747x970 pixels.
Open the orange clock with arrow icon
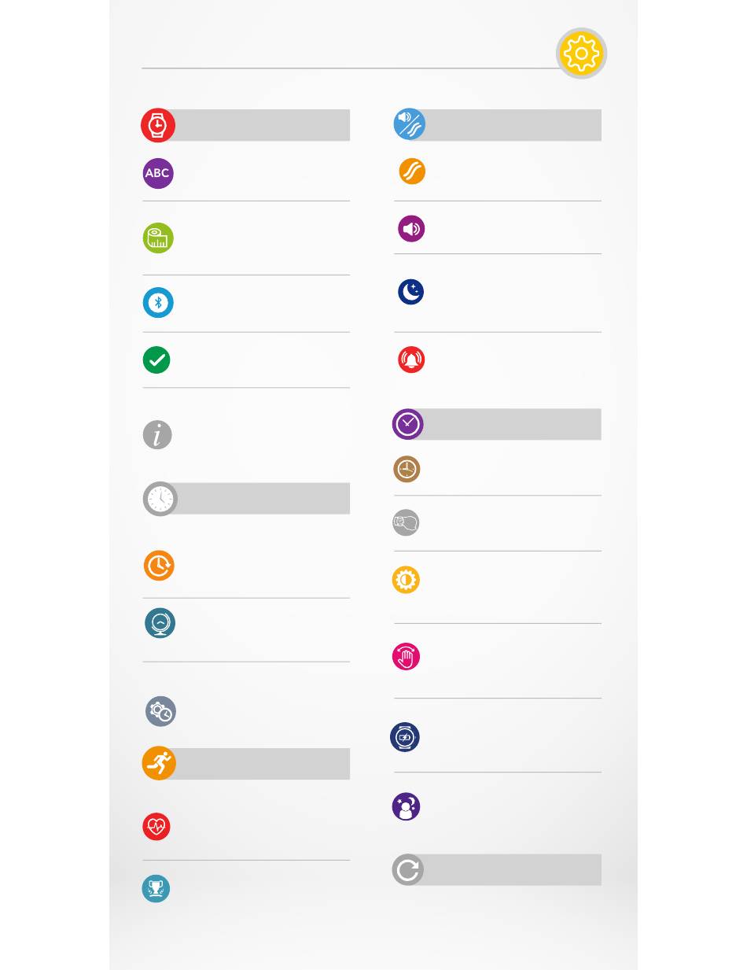159,566
